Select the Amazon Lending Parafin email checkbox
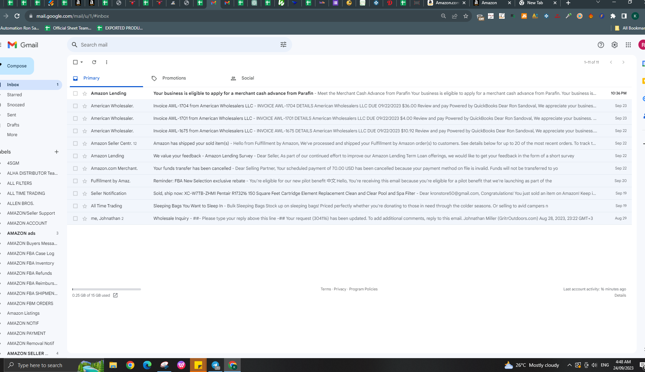The image size is (645, 372). click(75, 93)
